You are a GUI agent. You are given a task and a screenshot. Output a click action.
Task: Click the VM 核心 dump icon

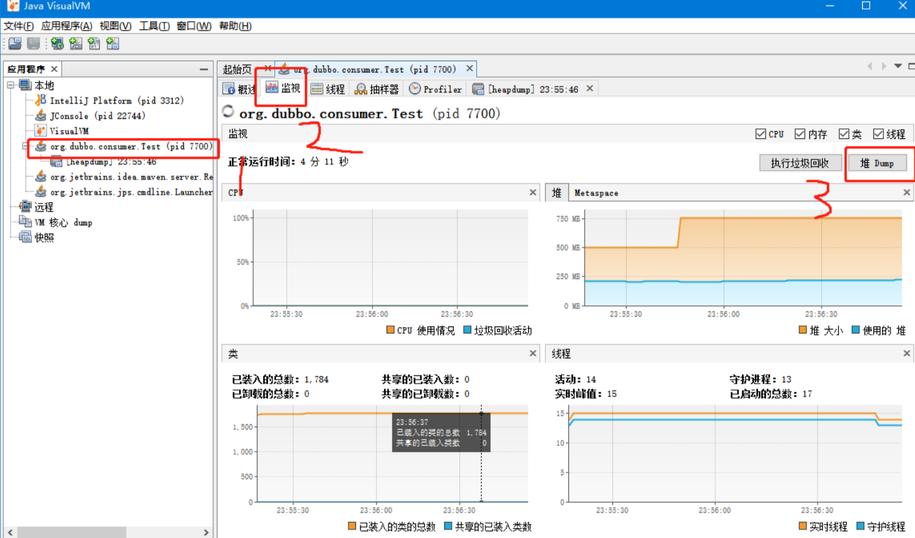[25, 222]
